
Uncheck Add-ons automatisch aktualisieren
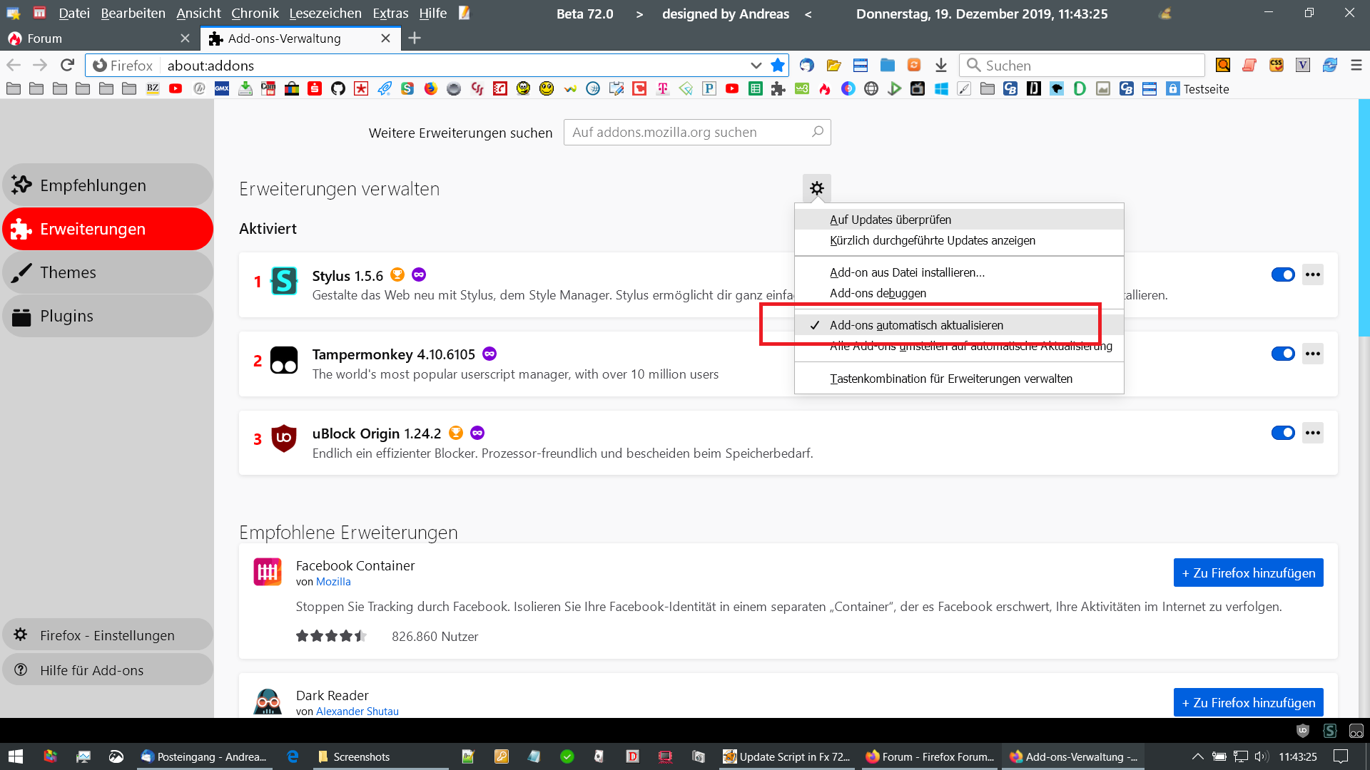[x=916, y=325]
